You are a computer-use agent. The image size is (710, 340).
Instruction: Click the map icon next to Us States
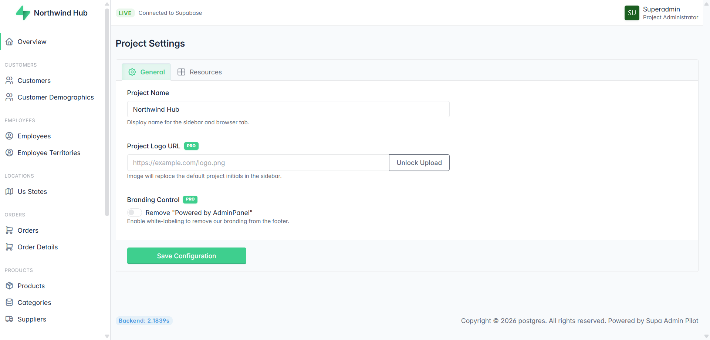click(10, 192)
